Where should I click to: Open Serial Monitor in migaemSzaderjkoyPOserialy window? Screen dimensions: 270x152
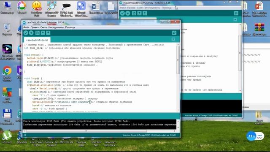click(236, 13)
